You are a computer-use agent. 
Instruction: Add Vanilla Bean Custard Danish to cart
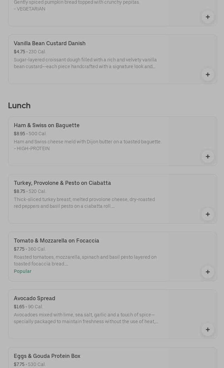tap(208, 75)
